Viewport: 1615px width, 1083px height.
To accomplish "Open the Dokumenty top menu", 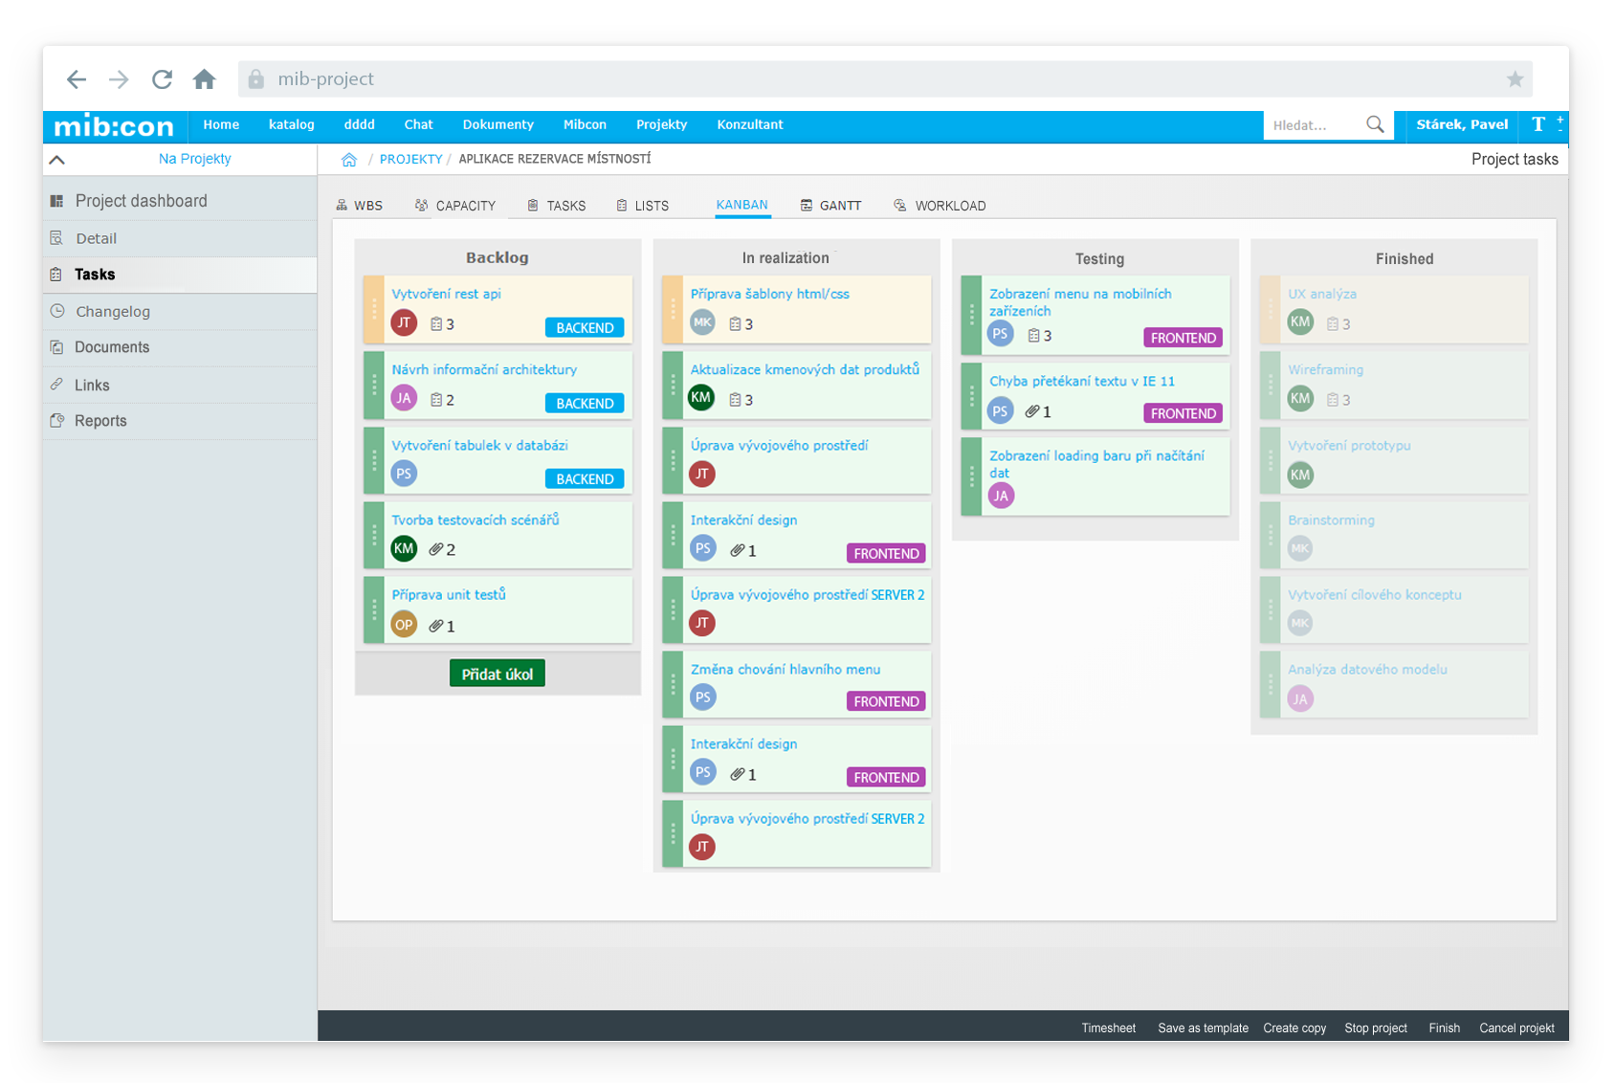I will click(x=498, y=125).
